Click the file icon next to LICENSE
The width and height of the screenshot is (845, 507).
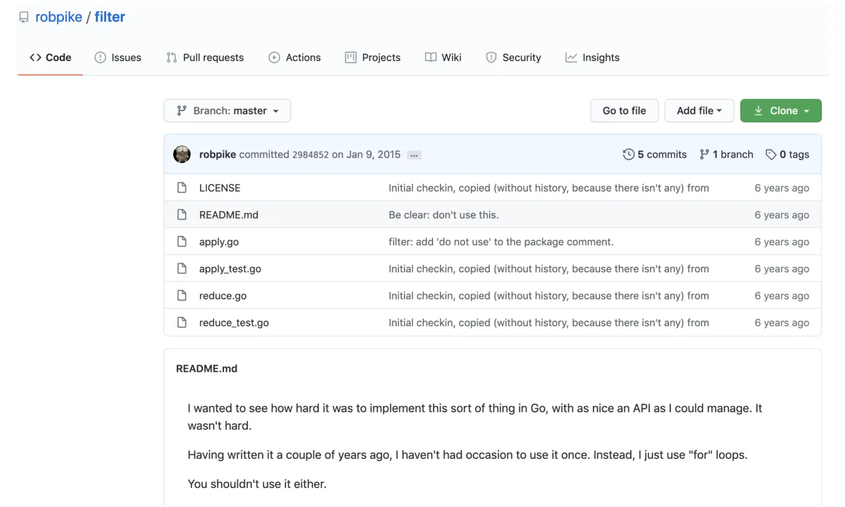(182, 188)
